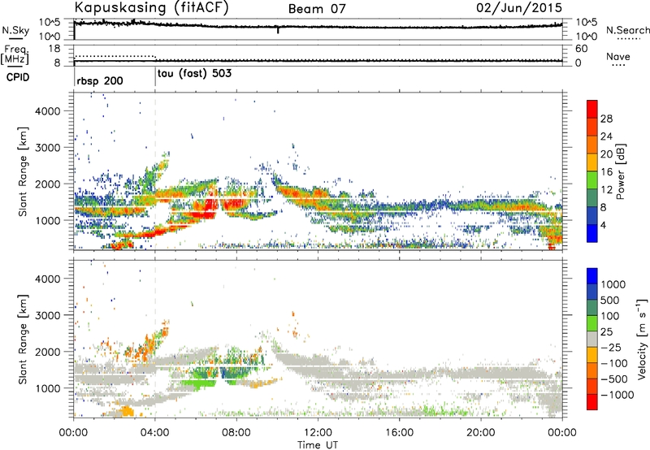The image size is (650, 450).
Task: Click the '60' Nave axis value
Action: [581, 49]
